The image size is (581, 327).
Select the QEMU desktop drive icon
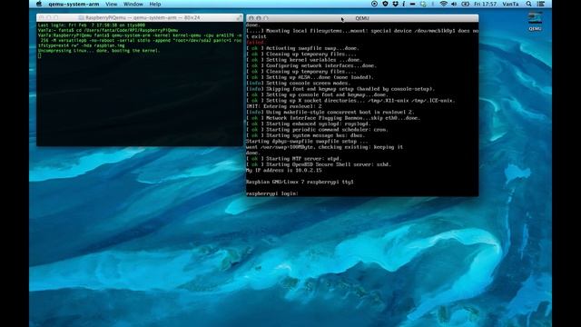pyautogui.click(x=535, y=21)
